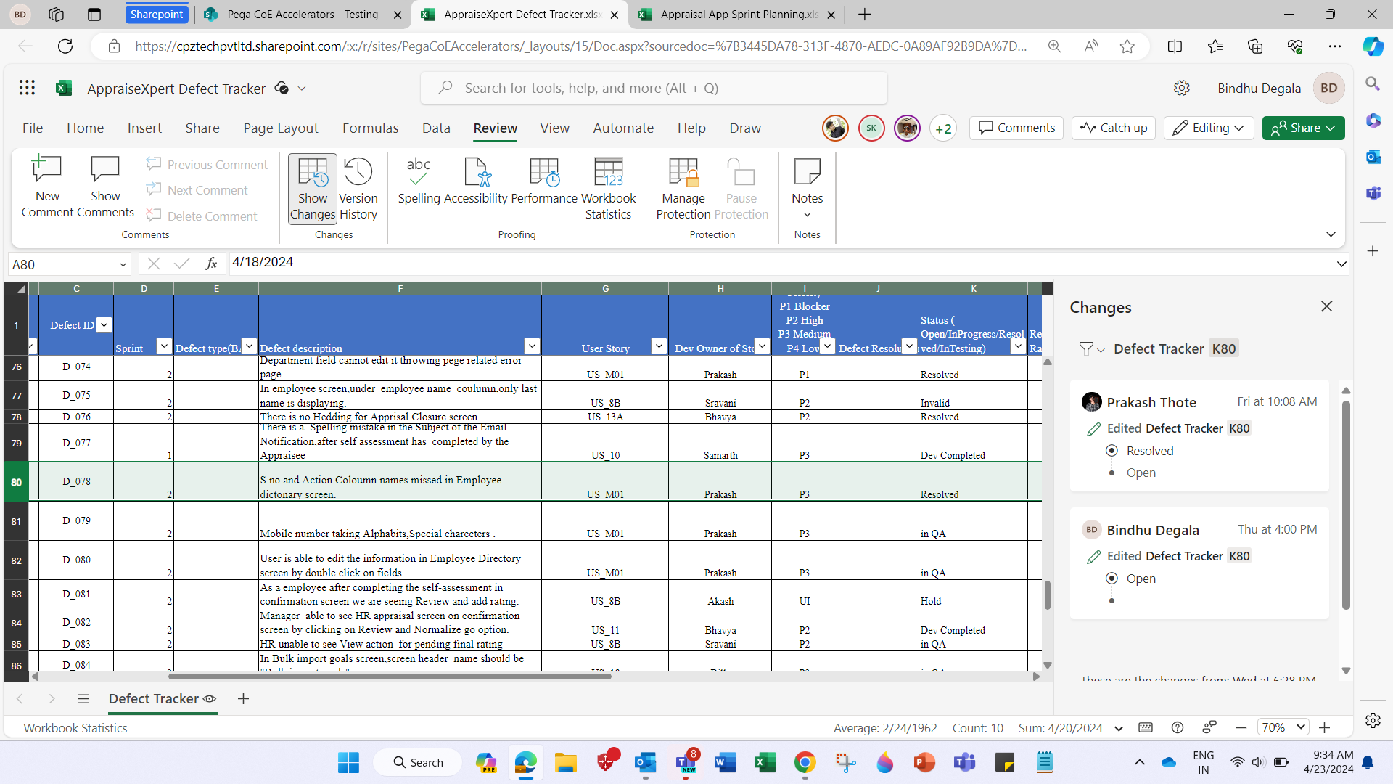Open the 70% zoom level dropdown
Image resolution: width=1393 pixels, height=784 pixels.
tap(1283, 727)
